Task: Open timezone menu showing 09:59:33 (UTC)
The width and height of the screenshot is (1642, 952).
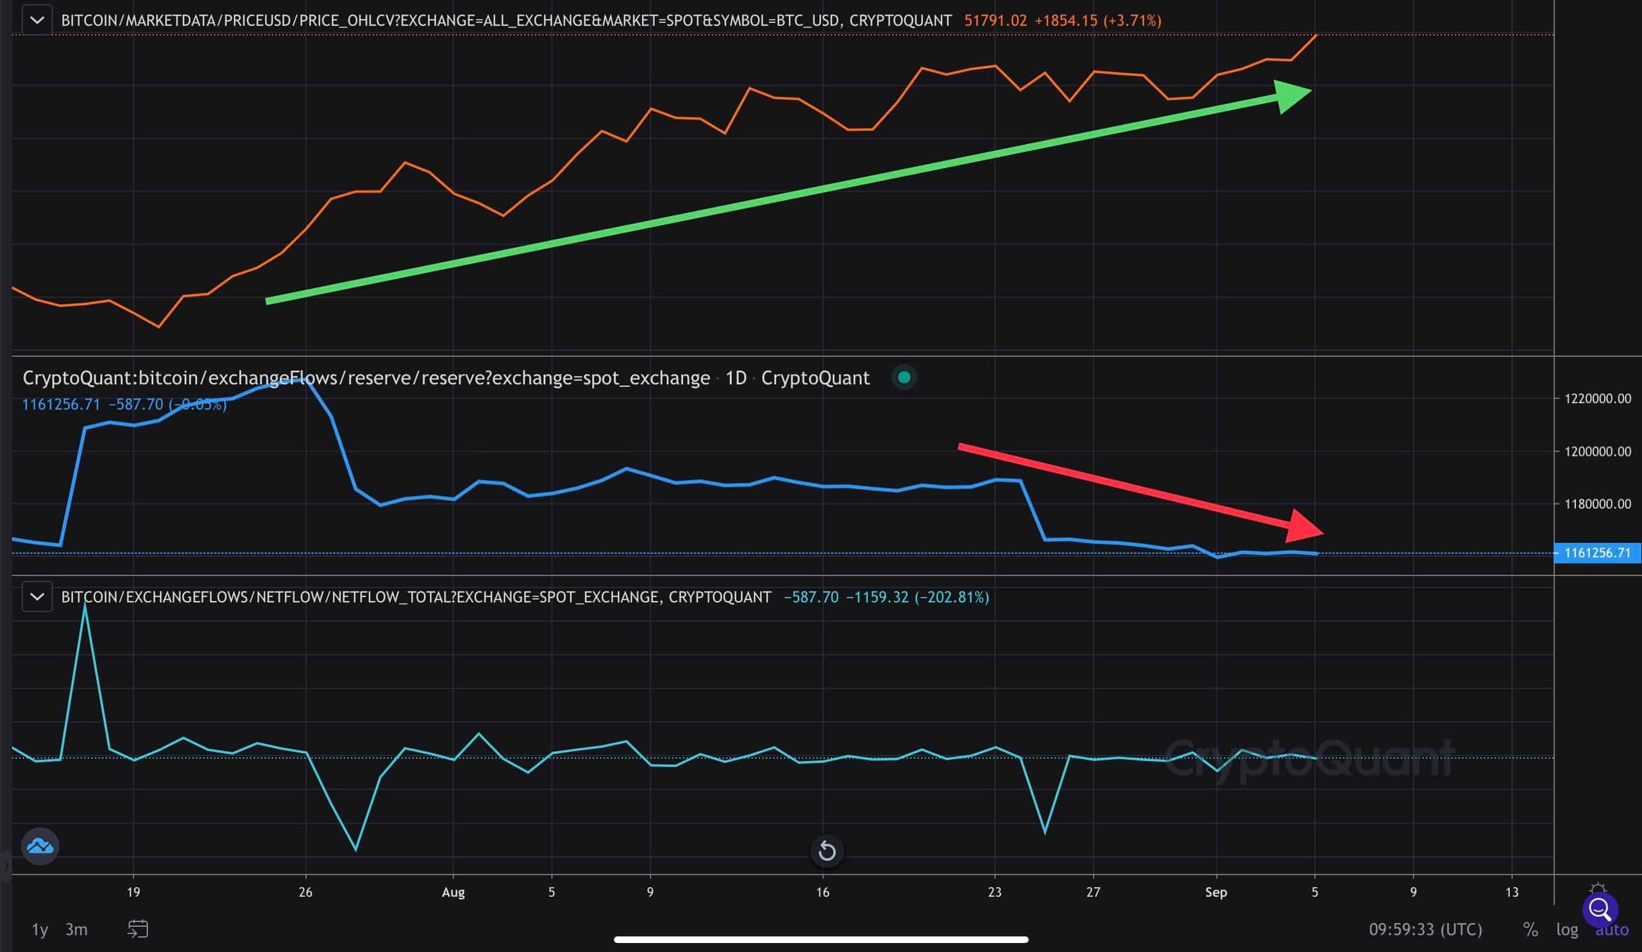Action: [x=1425, y=929]
